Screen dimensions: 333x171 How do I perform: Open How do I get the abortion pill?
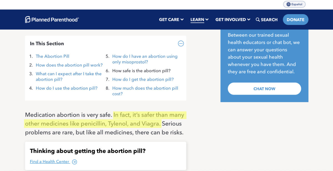[x=143, y=79]
